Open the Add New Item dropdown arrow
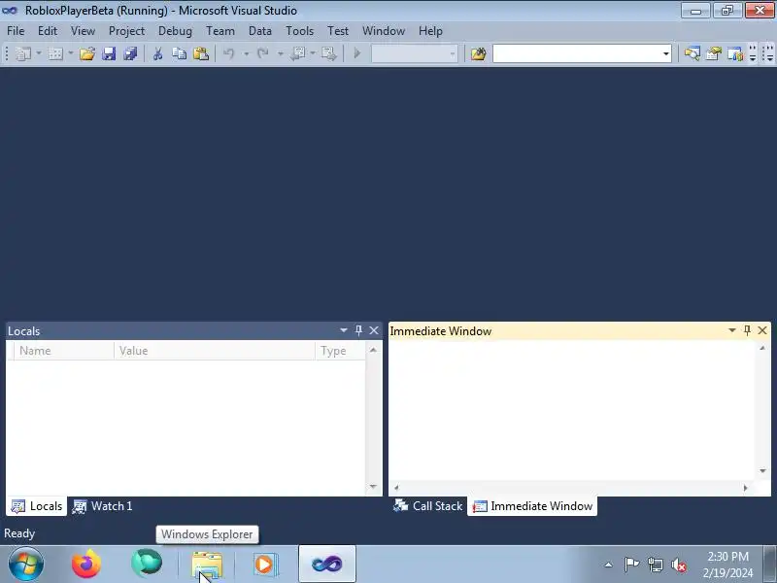Viewport: 777px width, 583px height. (70, 53)
